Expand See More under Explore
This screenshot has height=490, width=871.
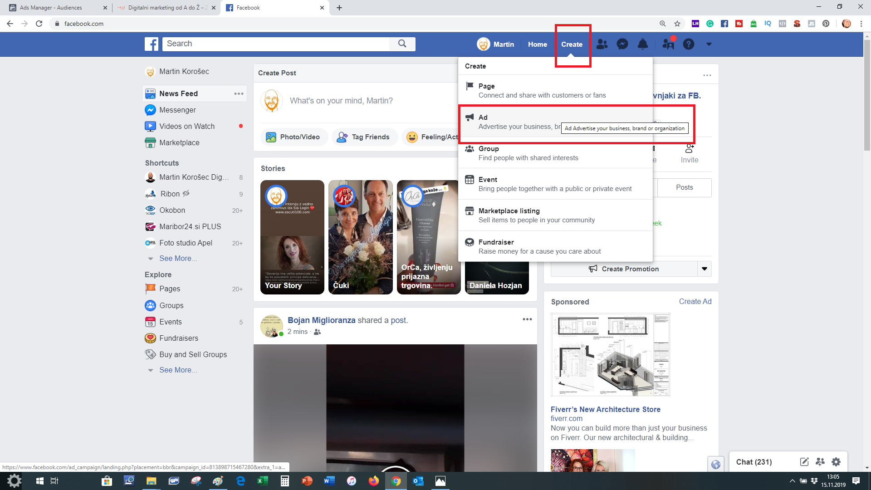click(x=178, y=370)
